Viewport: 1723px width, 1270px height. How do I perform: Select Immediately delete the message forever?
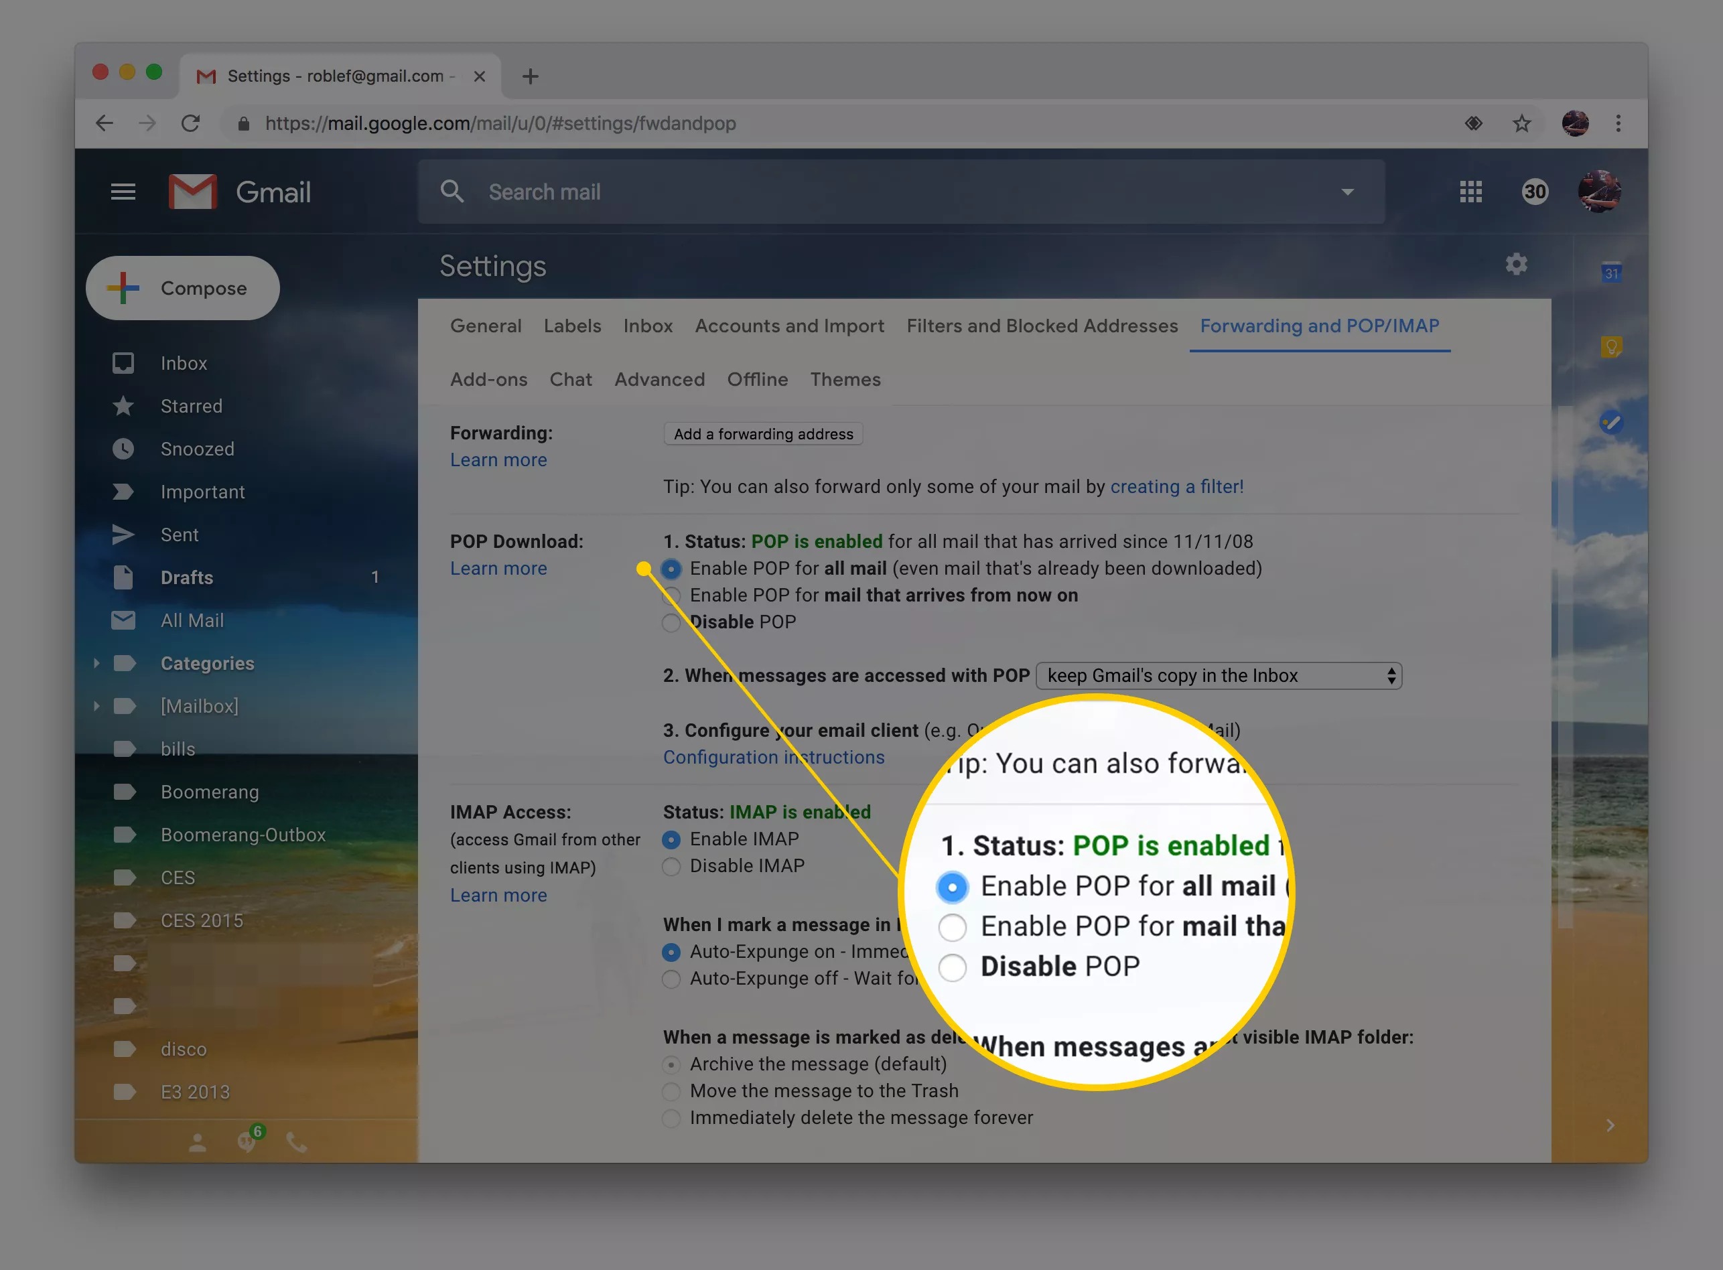671,1119
